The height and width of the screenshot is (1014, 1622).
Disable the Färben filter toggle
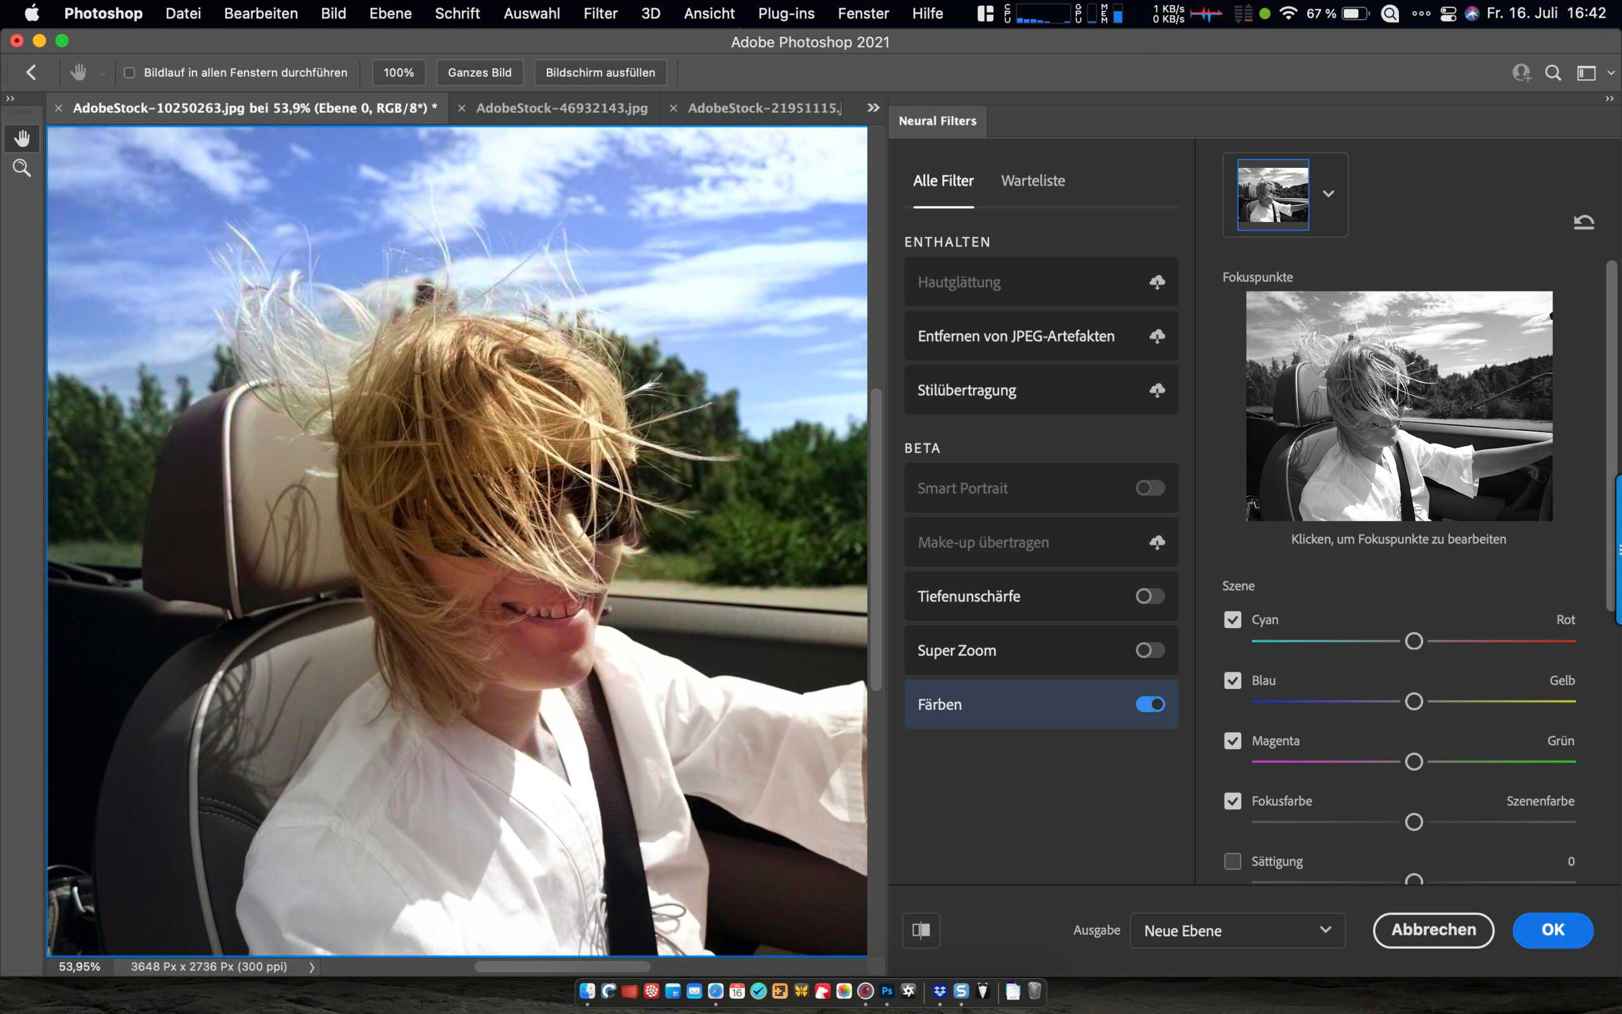pyautogui.click(x=1150, y=704)
